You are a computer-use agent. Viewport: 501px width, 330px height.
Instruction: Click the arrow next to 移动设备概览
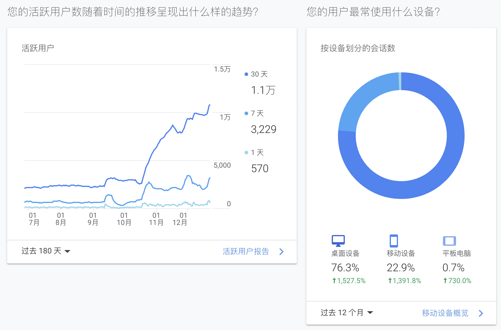pyautogui.click(x=481, y=313)
